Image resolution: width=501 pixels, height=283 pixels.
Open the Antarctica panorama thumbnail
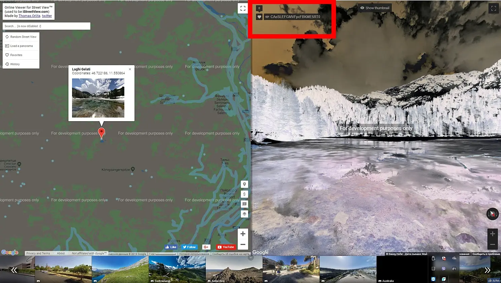(234, 269)
